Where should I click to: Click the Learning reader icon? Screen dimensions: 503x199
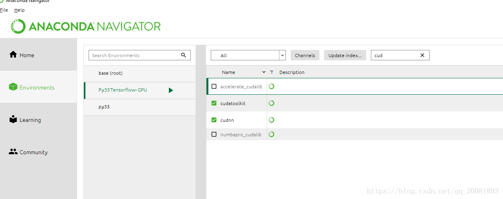pos(13,119)
